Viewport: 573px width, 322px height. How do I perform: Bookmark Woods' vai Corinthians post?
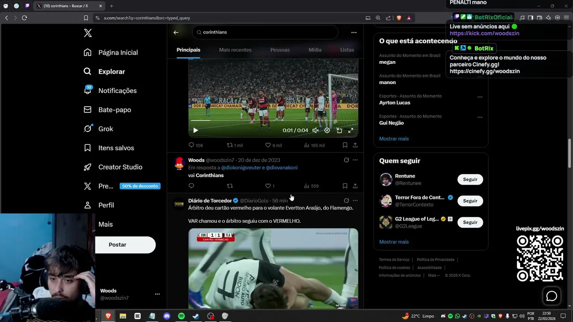[345, 186]
